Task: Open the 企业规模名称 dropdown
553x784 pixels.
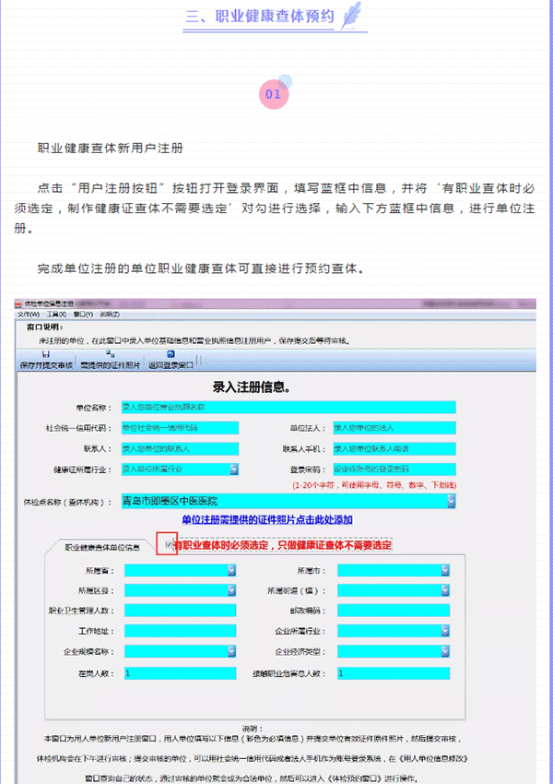Action: [231, 651]
